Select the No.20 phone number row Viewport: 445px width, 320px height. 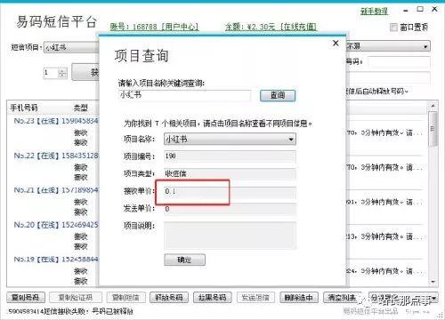(x=56, y=225)
